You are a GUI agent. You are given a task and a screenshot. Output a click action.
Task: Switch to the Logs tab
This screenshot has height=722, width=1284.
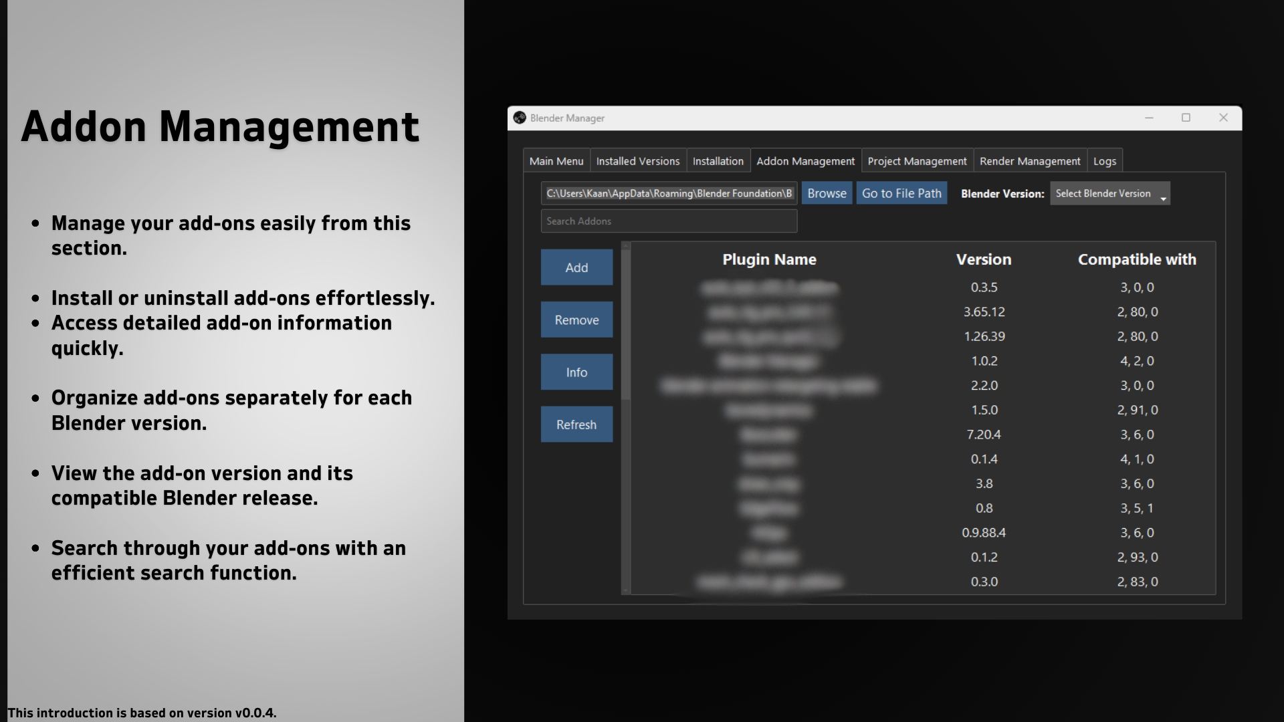[x=1104, y=161]
